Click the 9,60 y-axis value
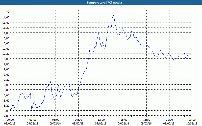Screen dimensions: 202x126 click(x=7, y=69)
